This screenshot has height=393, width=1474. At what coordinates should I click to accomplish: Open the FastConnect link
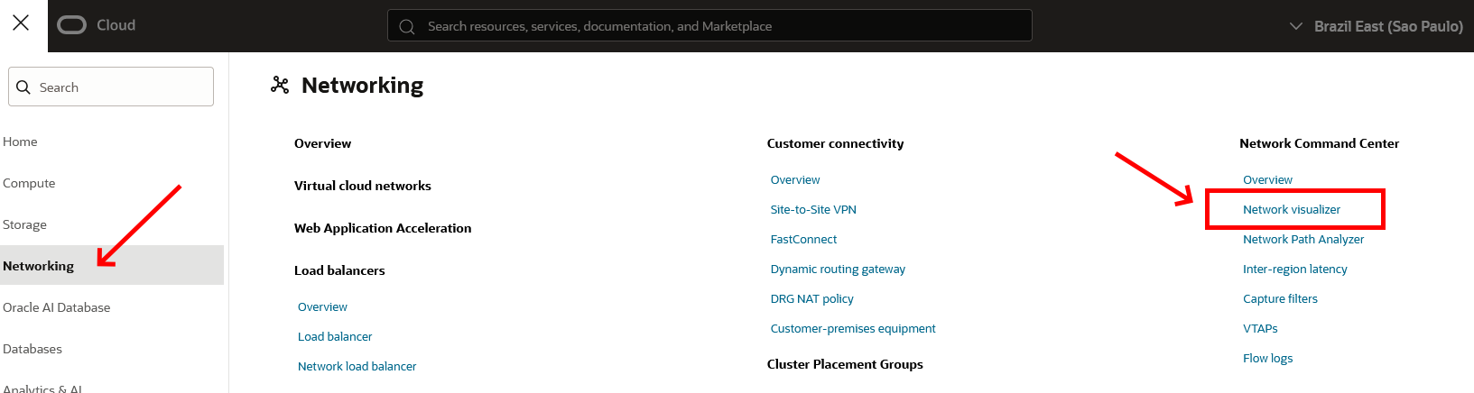[803, 239]
